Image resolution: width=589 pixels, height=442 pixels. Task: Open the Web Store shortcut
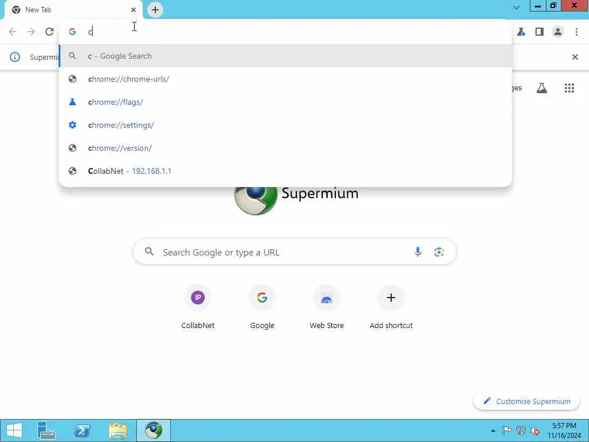pos(327,307)
